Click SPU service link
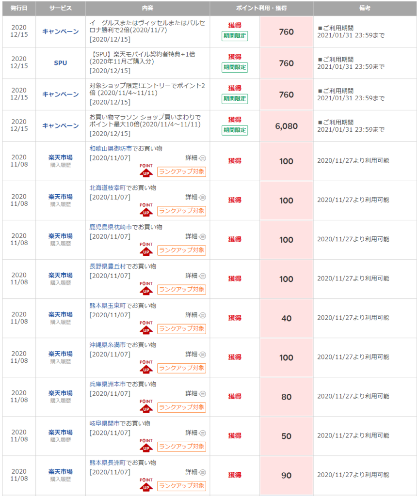418x496 pixels. coord(60,63)
